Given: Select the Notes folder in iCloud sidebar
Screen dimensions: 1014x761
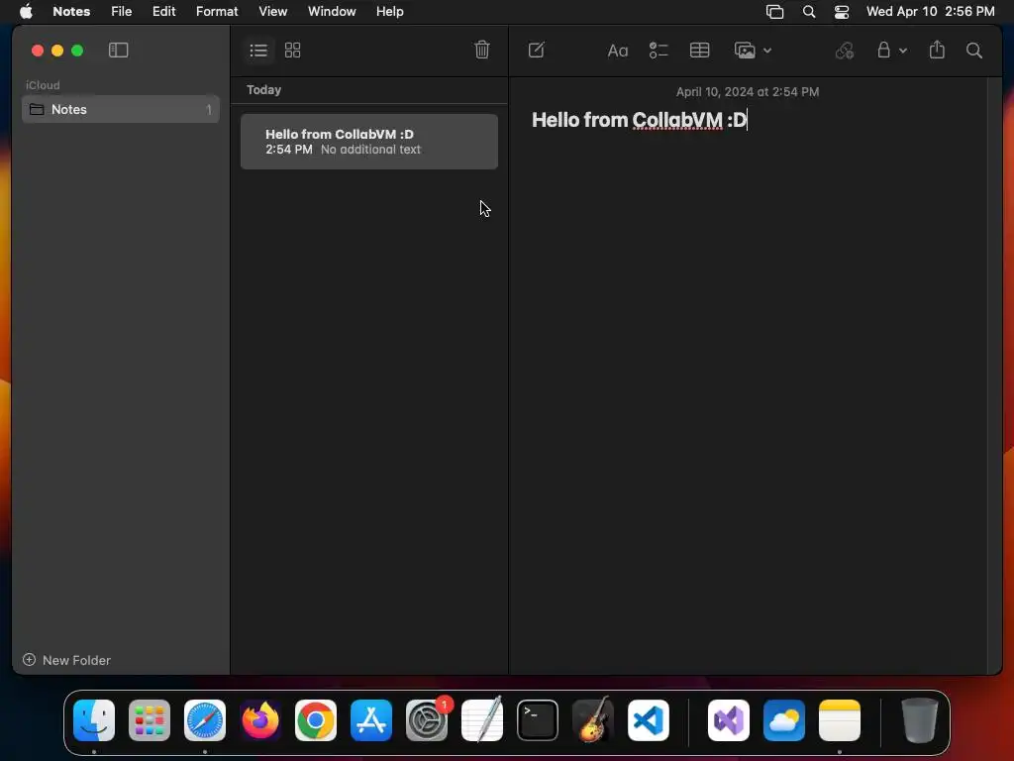Looking at the screenshot, I should tap(121, 109).
